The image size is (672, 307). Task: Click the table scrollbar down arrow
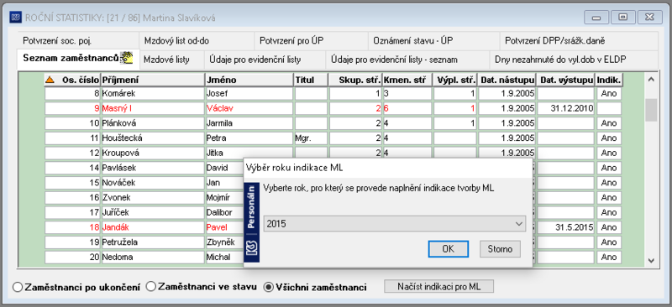click(651, 260)
